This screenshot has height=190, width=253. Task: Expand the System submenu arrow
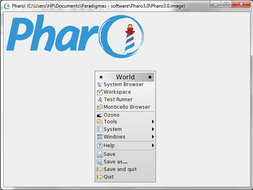coord(153,129)
